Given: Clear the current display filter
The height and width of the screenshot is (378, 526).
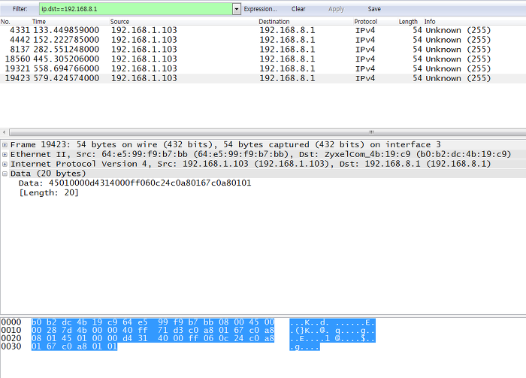Looking at the screenshot, I should point(298,9).
